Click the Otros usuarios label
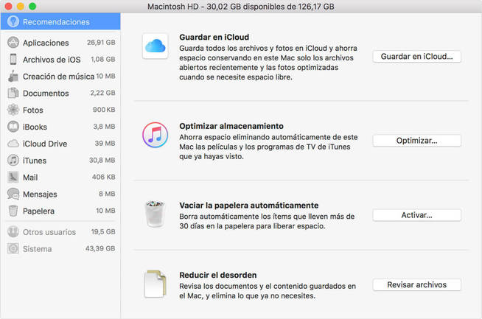The width and height of the screenshot is (482, 319). [x=49, y=232]
